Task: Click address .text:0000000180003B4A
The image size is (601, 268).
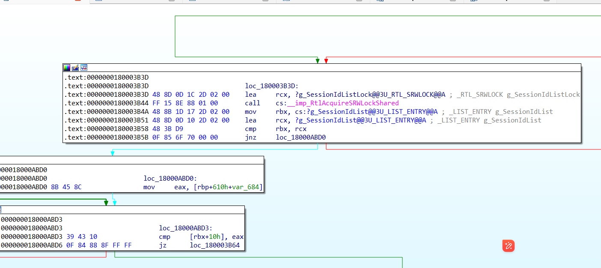Action: click(106, 112)
